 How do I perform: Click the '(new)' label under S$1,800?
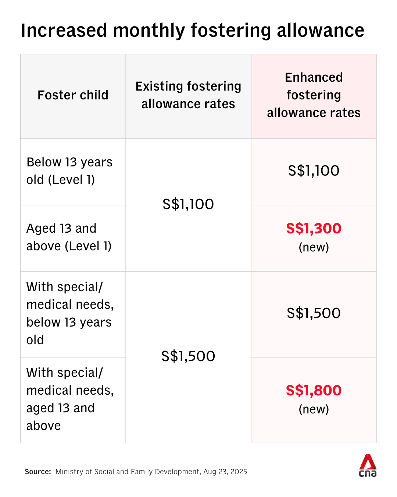314,409
